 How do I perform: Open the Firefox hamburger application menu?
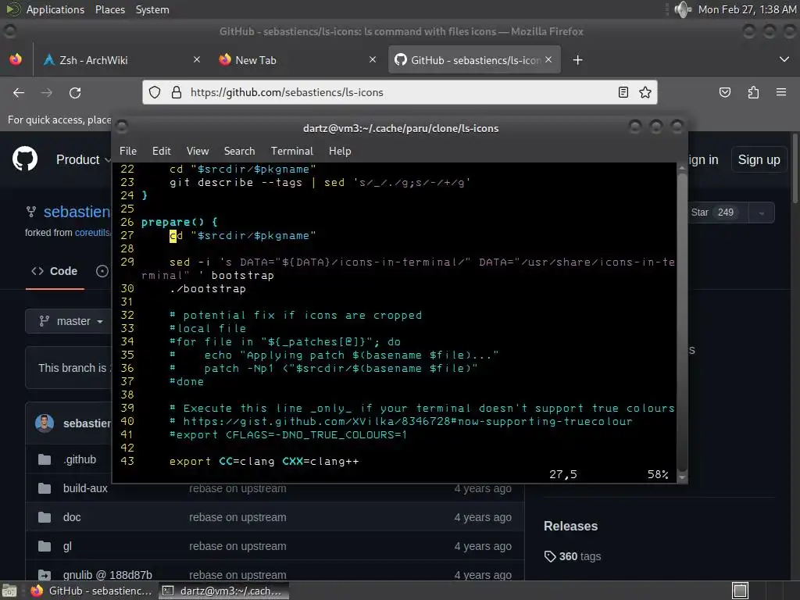point(780,92)
